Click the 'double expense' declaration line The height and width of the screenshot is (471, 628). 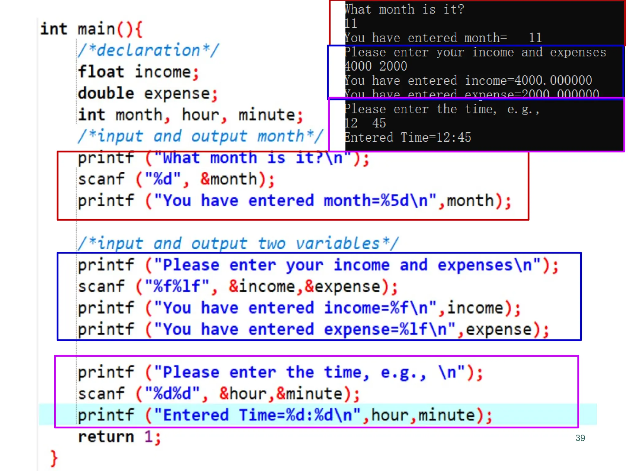(x=147, y=94)
